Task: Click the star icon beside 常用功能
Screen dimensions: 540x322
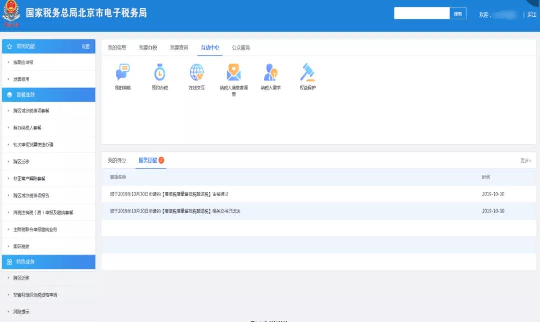Action: point(9,46)
